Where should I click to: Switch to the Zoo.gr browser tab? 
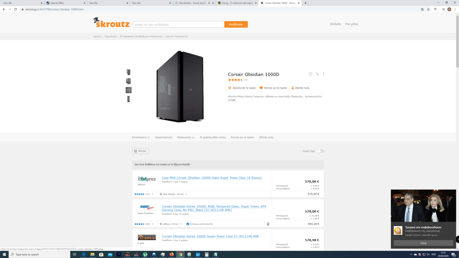point(237,3)
